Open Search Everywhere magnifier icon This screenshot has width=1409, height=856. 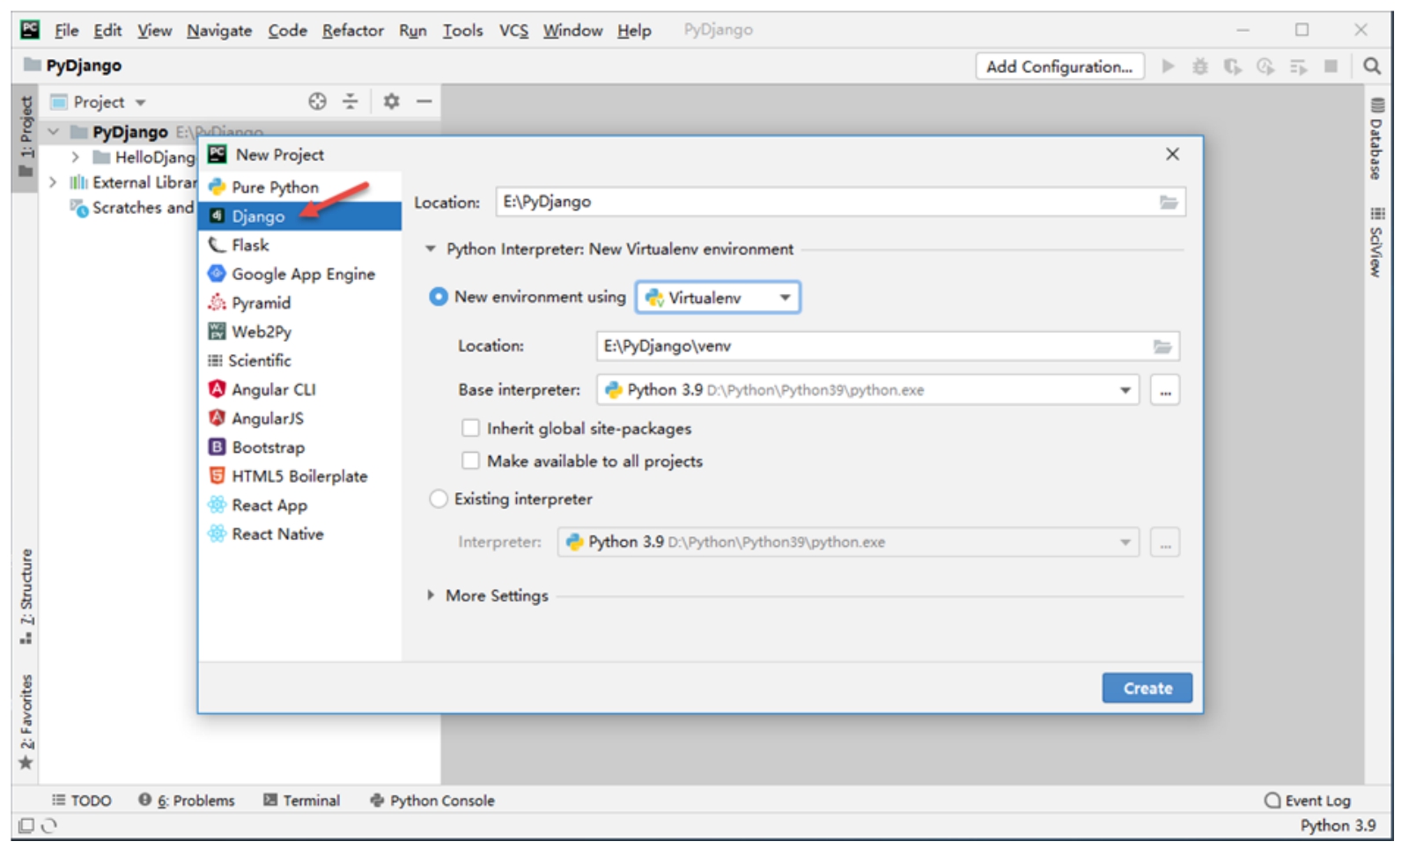coord(1371,66)
